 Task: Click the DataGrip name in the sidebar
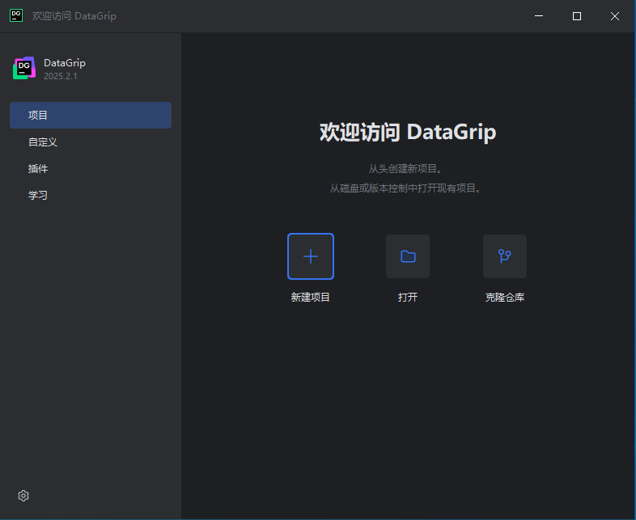click(x=65, y=63)
